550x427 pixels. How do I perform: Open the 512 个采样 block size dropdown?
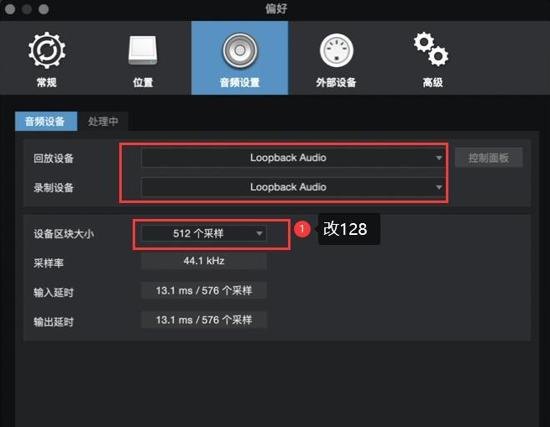(x=204, y=233)
